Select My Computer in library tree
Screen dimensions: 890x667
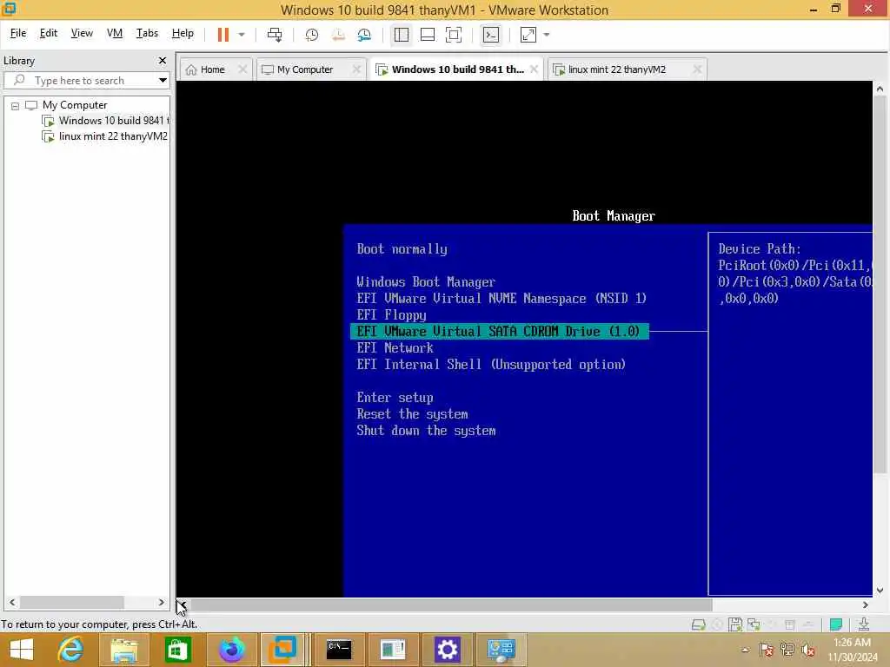click(75, 105)
